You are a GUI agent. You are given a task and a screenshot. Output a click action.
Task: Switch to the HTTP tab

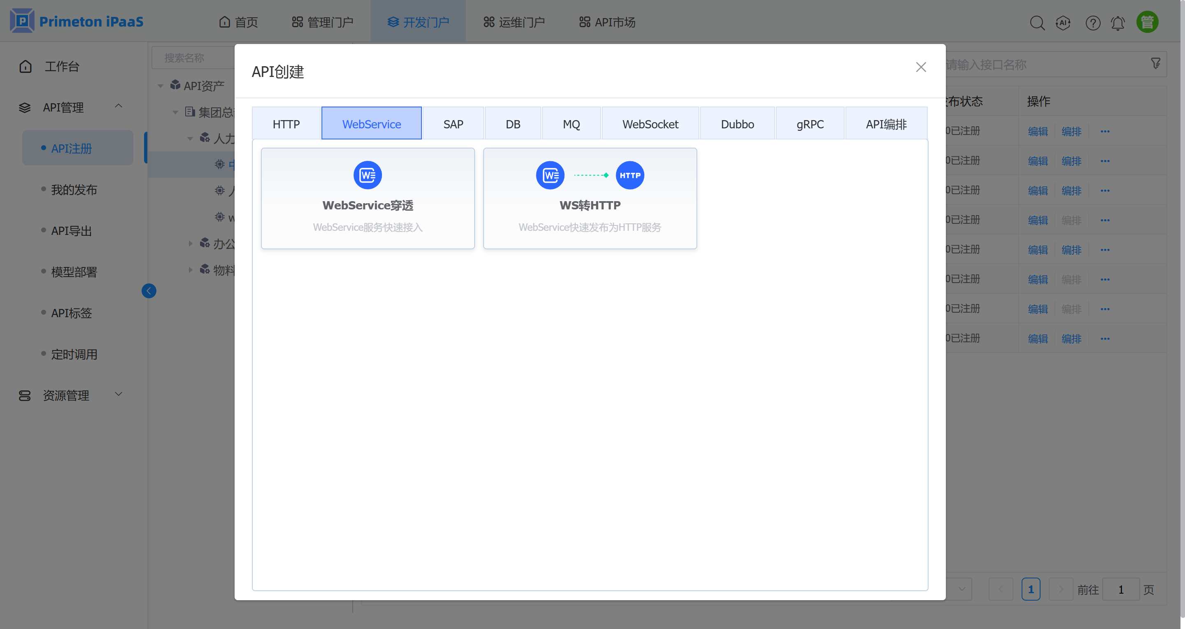pos(286,124)
